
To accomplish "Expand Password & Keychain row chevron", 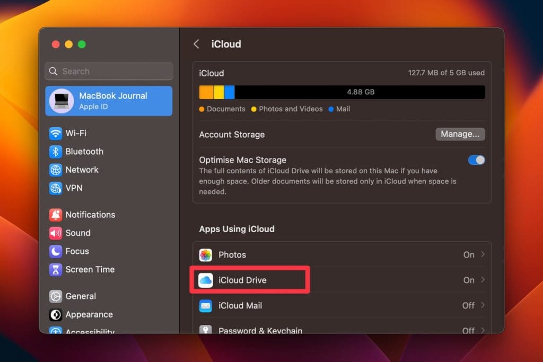I will pos(483,330).
